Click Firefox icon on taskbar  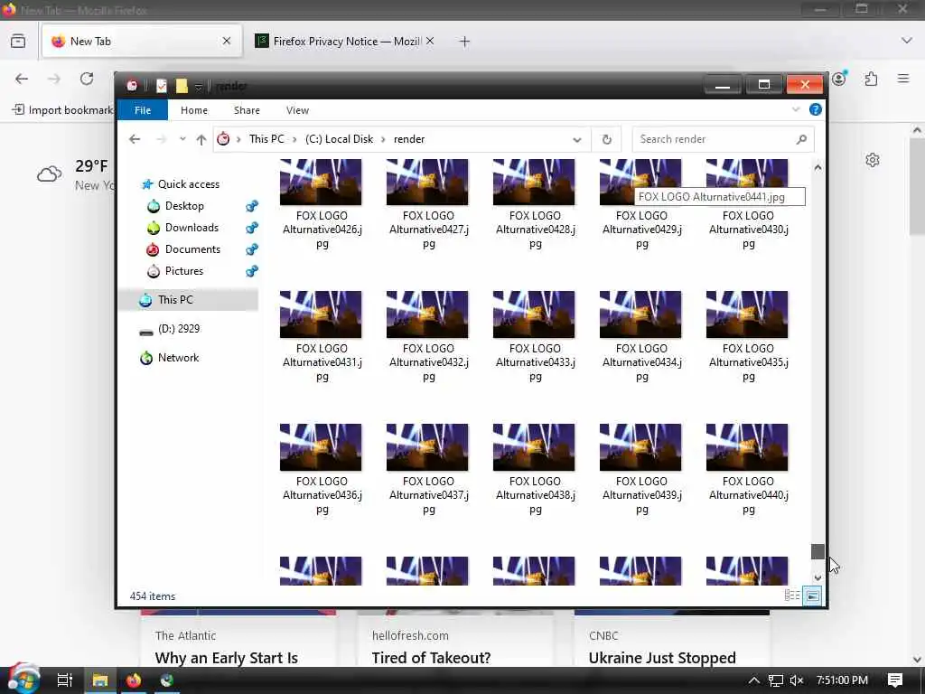(x=134, y=680)
